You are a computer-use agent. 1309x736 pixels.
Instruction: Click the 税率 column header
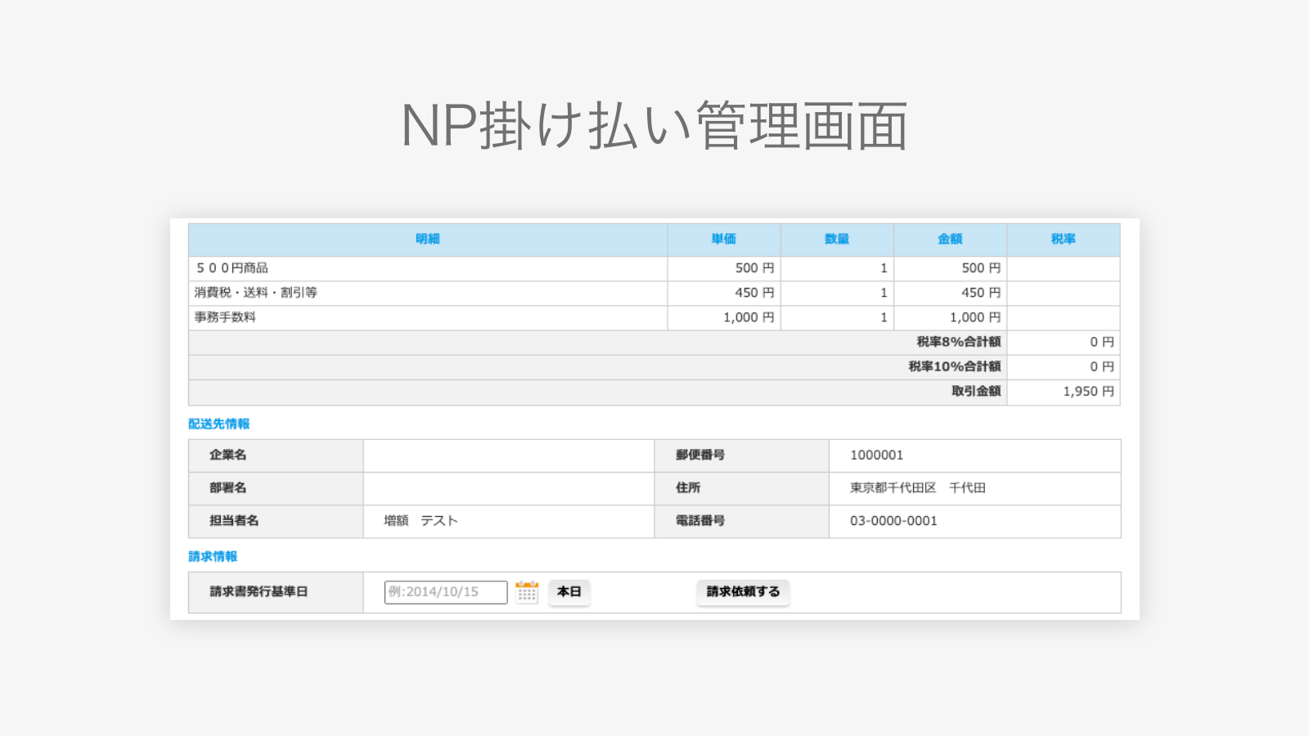[1064, 240]
